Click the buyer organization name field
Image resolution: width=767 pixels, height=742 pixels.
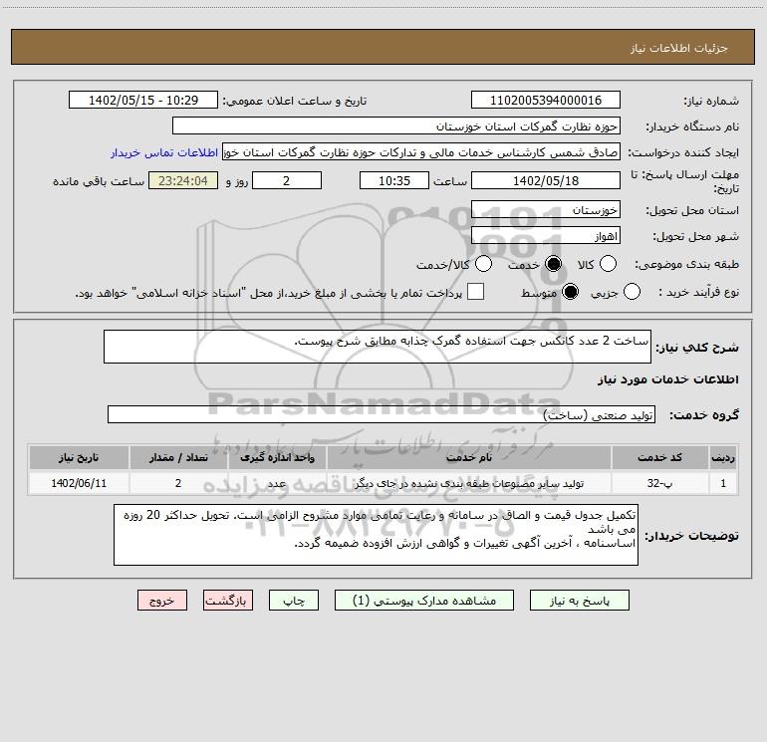tap(396, 126)
